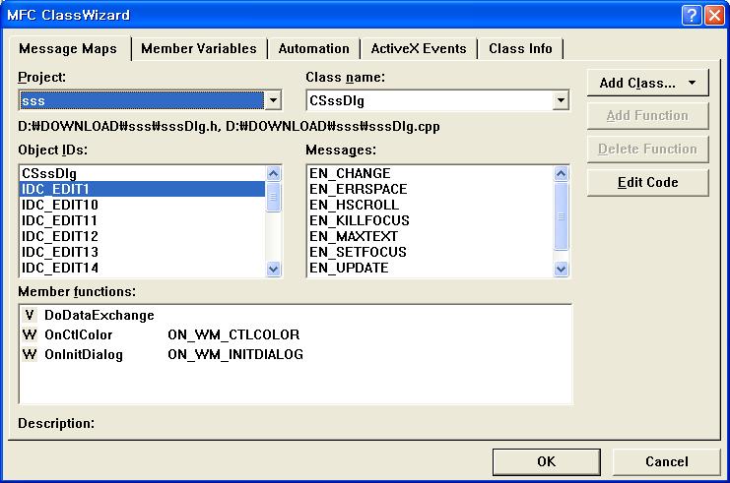Screen dimensions: 730x483
Task: Choose the EN_CHANGE message
Action: [431, 173]
